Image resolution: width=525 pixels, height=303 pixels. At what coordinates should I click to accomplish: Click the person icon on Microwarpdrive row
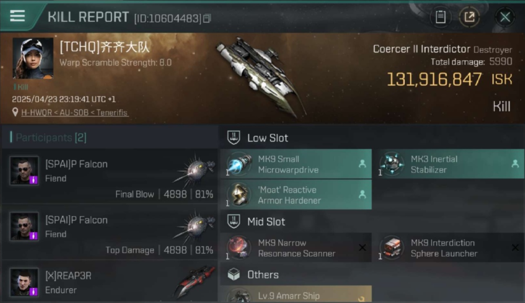362,164
